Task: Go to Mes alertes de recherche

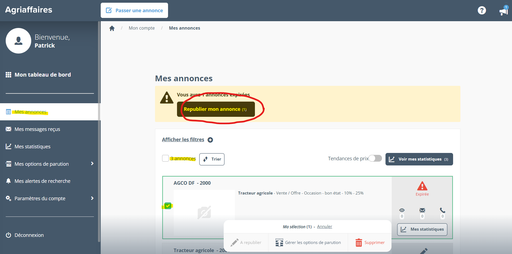Action: [42, 181]
